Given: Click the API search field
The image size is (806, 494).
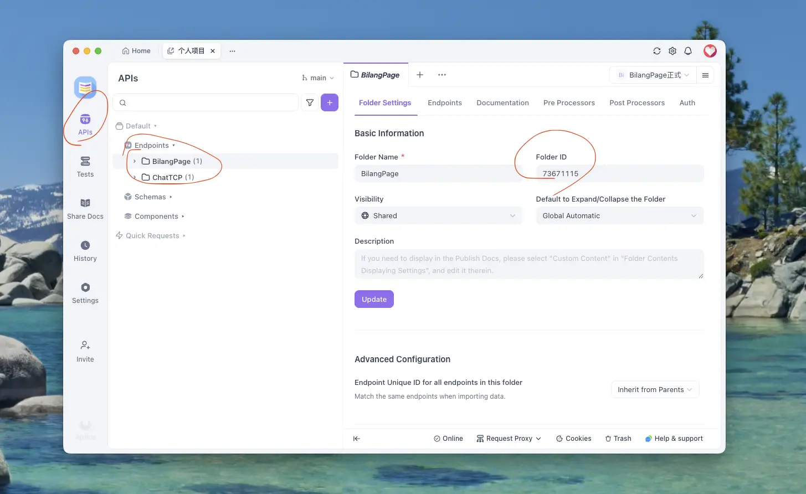Looking at the screenshot, I should (206, 102).
